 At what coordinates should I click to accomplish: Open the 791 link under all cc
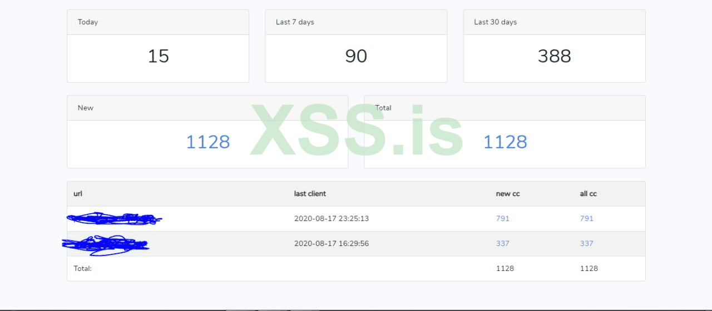587,219
